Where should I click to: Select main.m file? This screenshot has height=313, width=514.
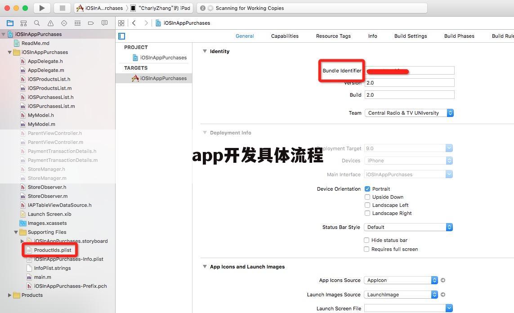(x=43, y=277)
